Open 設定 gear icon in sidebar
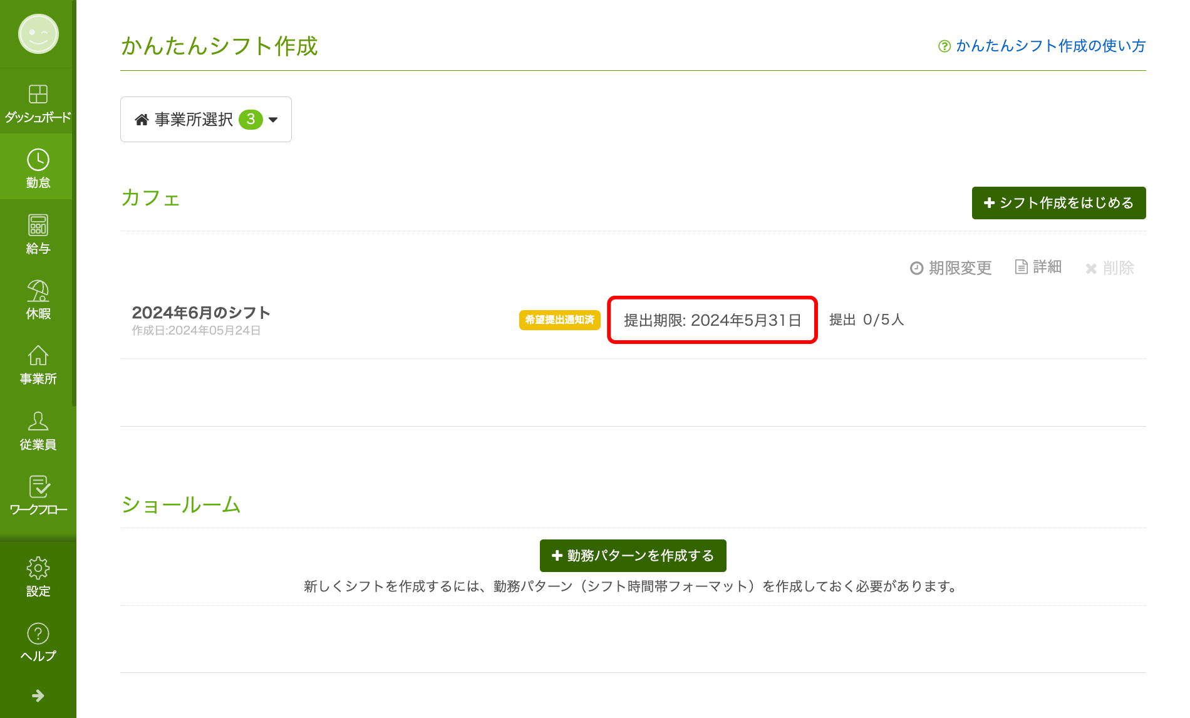1190x718 pixels. click(38, 569)
